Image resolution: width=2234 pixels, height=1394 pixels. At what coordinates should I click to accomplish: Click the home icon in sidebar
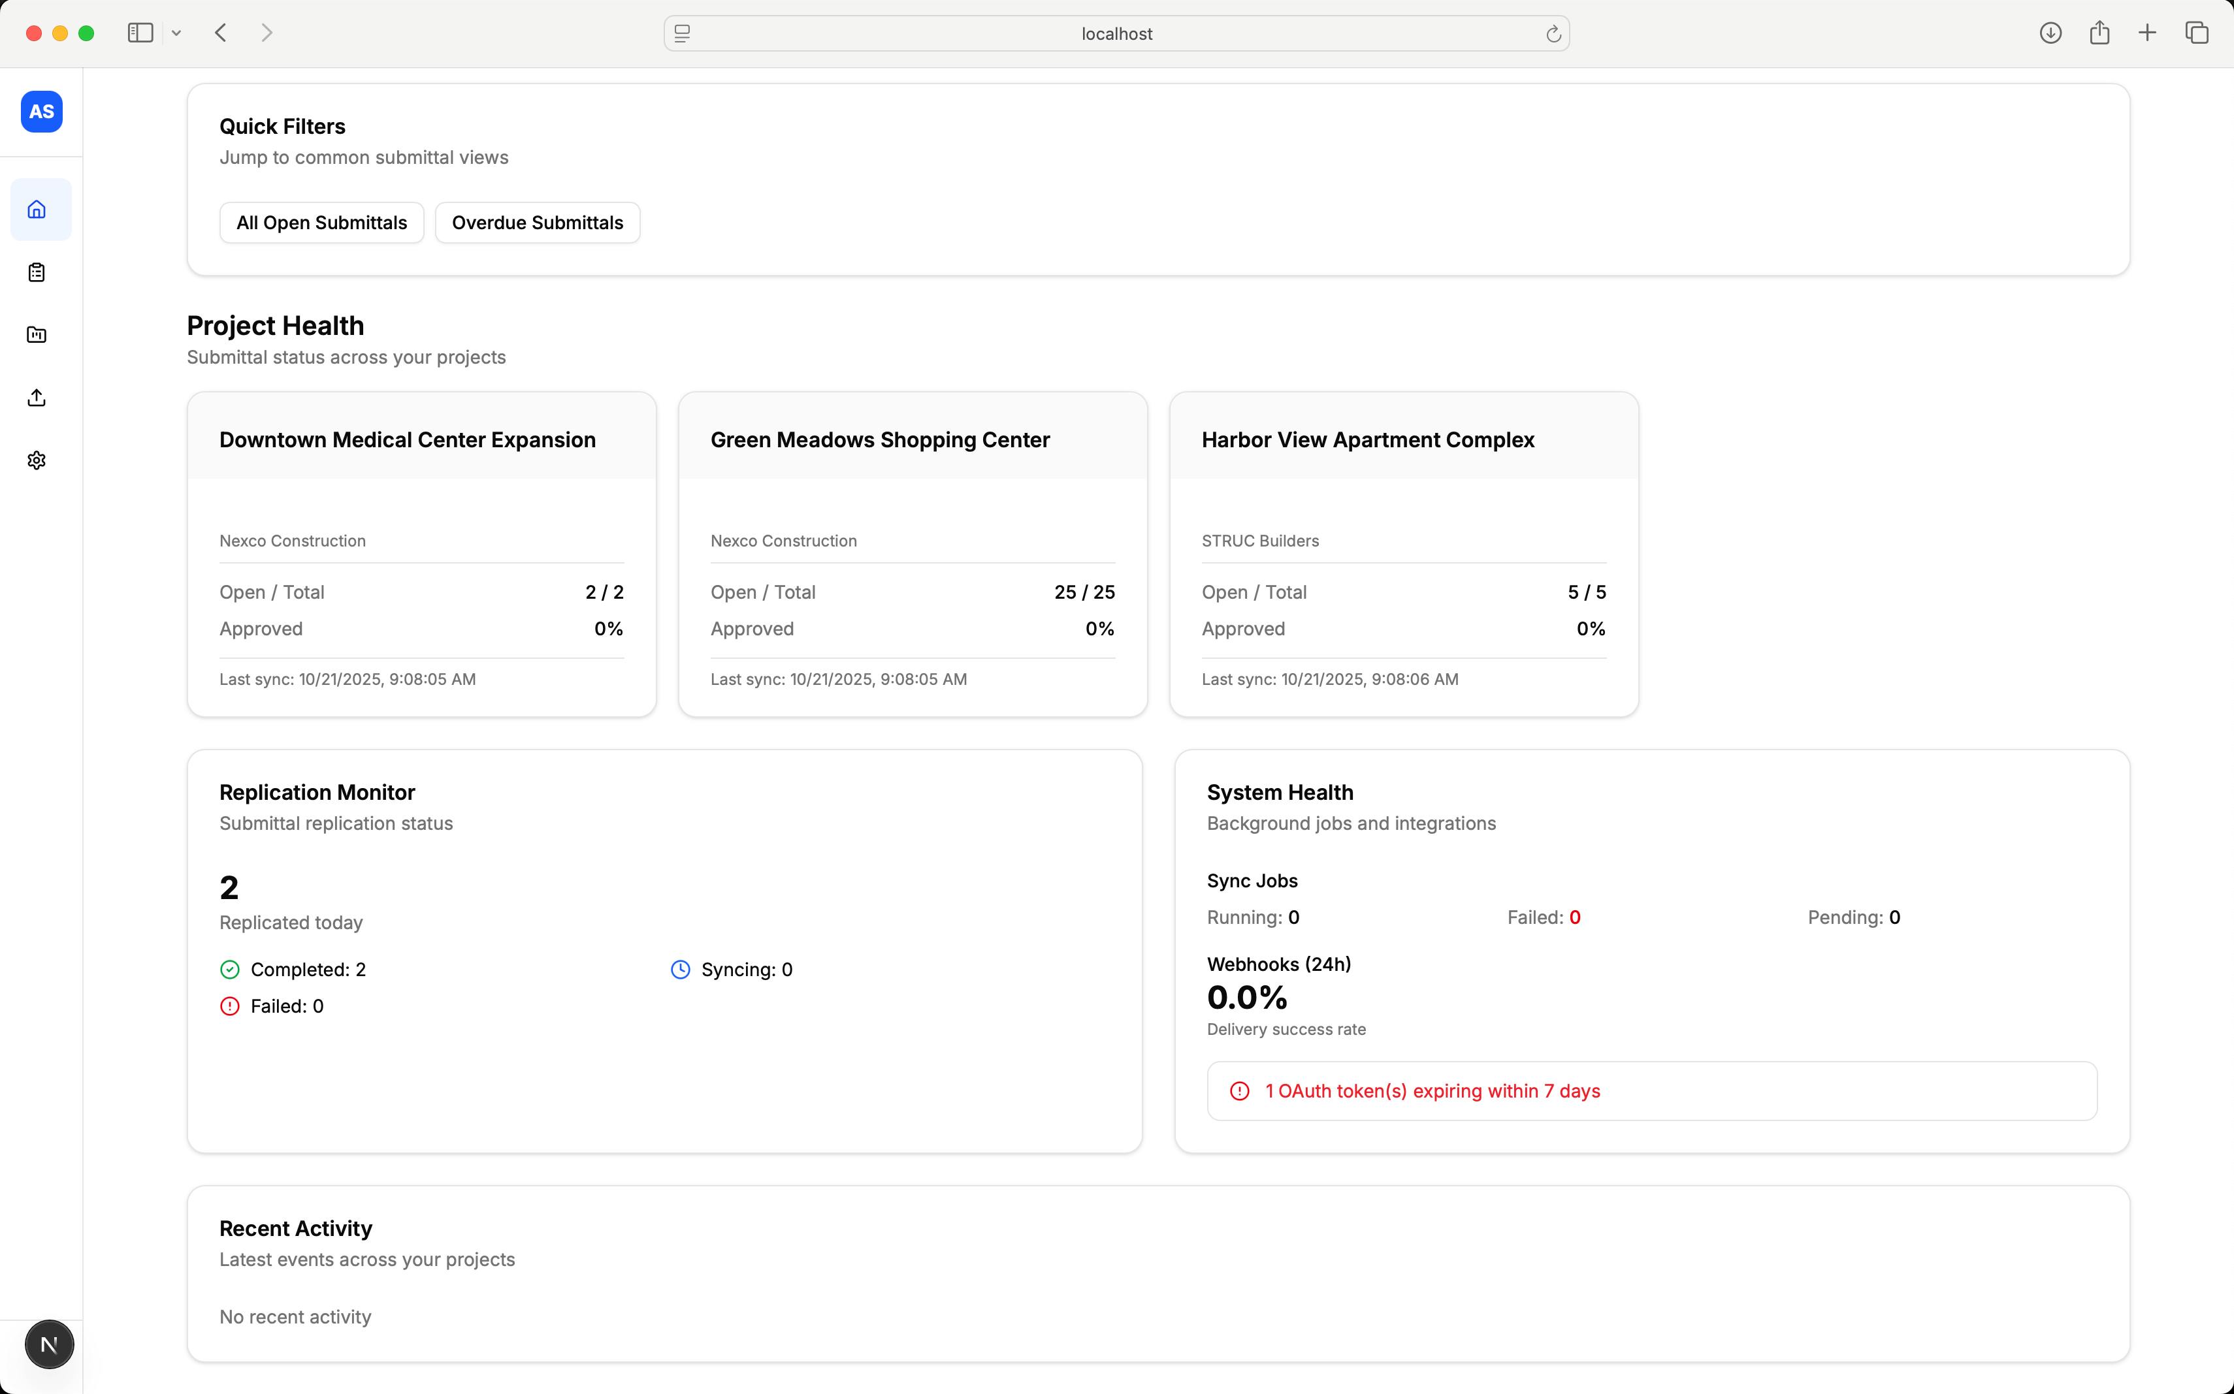pyautogui.click(x=37, y=210)
